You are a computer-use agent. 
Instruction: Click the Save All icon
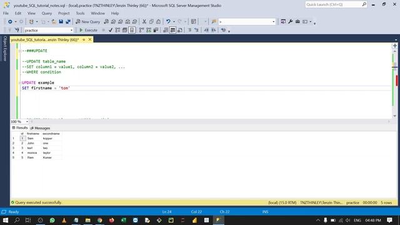pos(68,22)
